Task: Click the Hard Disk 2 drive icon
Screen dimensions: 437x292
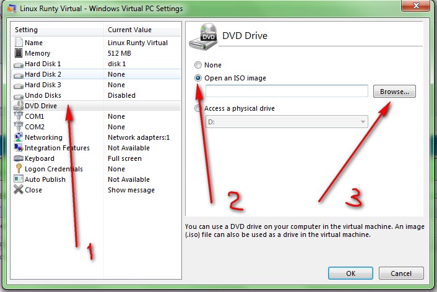Action: point(19,75)
